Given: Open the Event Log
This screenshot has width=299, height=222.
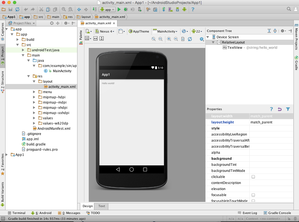Looking at the screenshot, I should (249, 213).
